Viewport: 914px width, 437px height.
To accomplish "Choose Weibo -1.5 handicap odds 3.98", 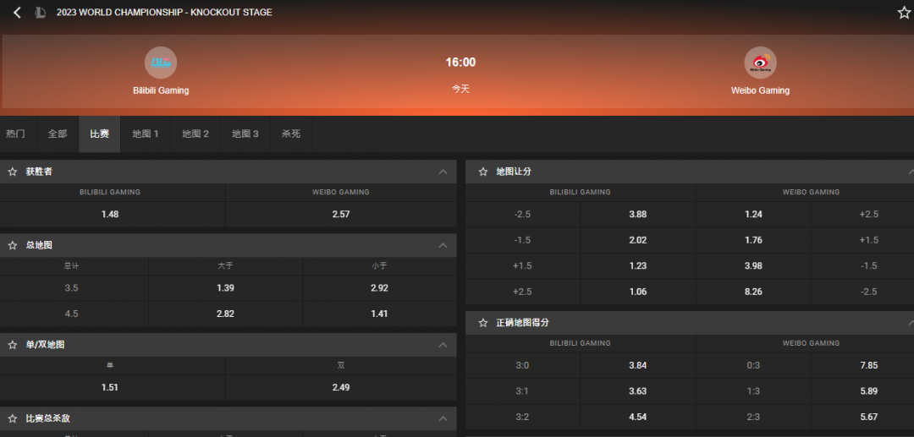I will click(753, 266).
